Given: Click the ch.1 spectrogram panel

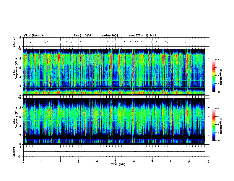Looking at the screenshot, I should (114, 72).
